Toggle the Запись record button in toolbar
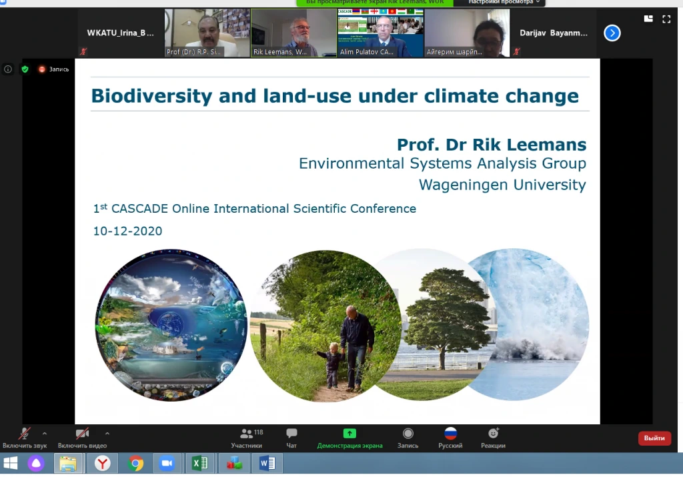Screen dimensions: 683x477 coord(408,438)
